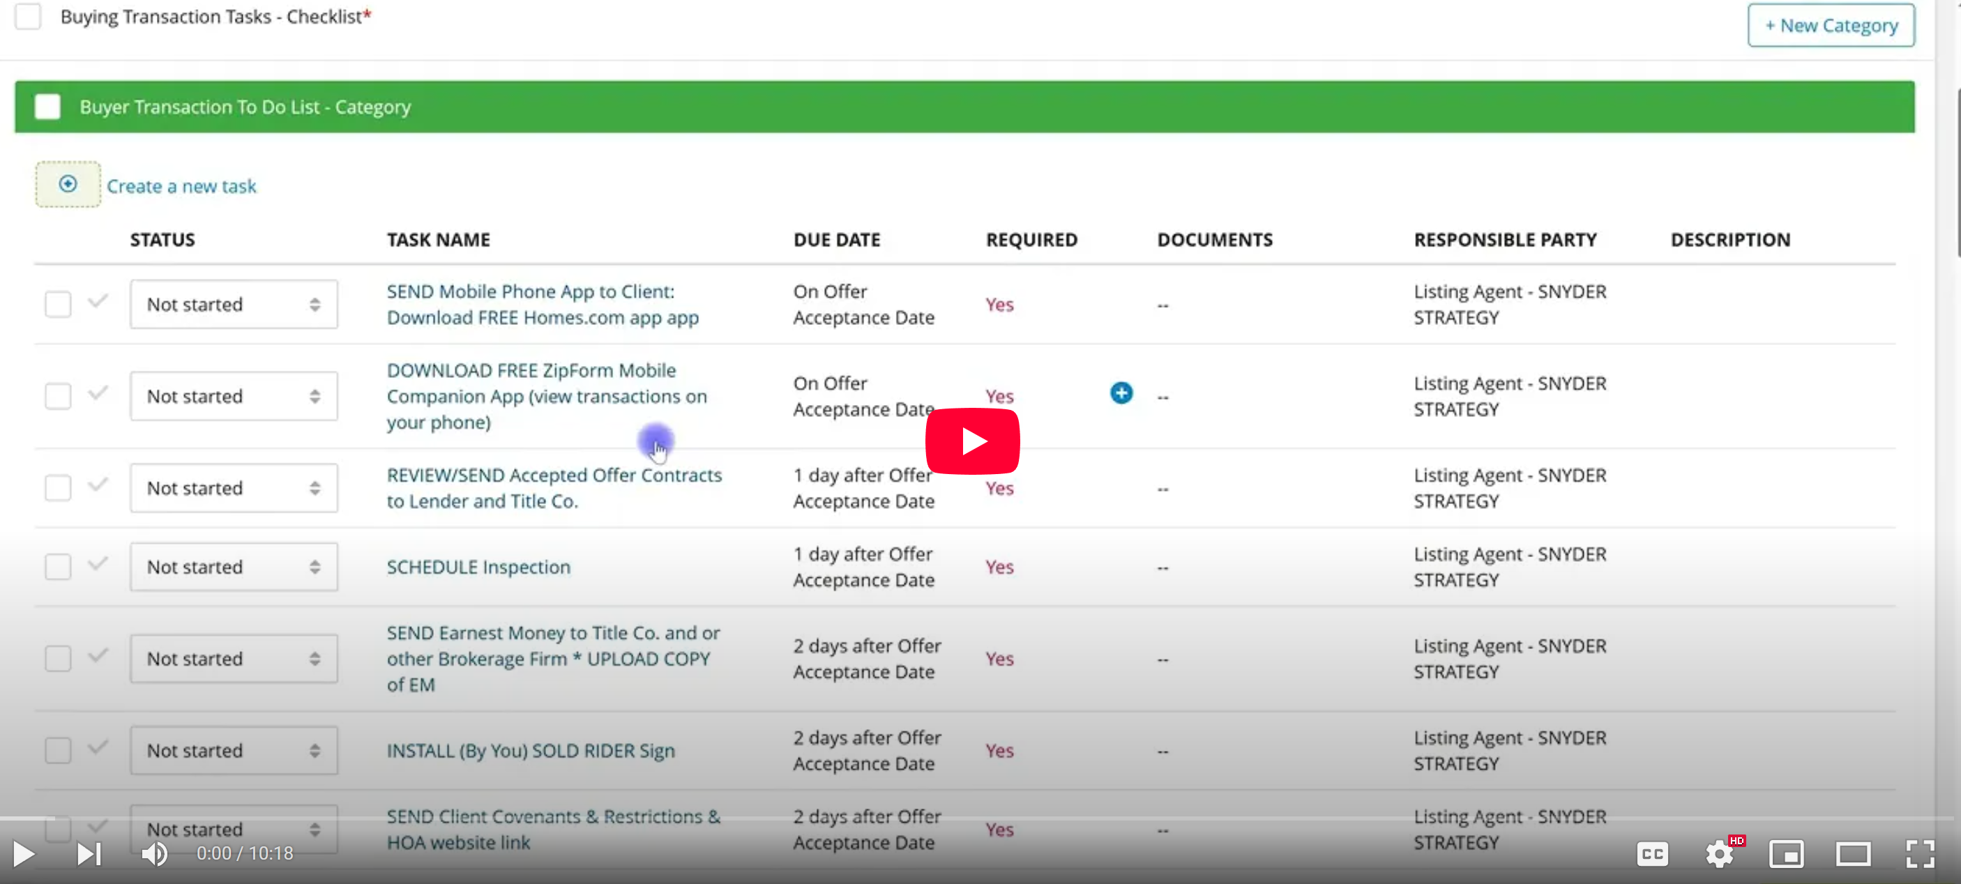
Task: Mute the video volume speaker icon
Action: pos(155,853)
